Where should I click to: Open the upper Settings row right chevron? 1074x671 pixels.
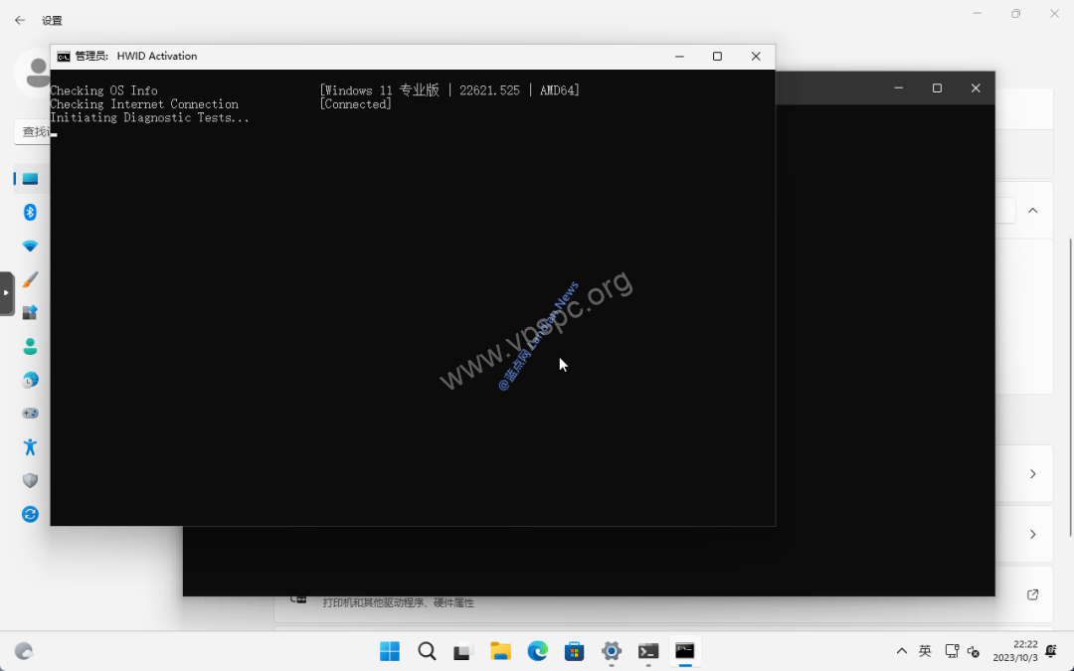coord(1033,474)
